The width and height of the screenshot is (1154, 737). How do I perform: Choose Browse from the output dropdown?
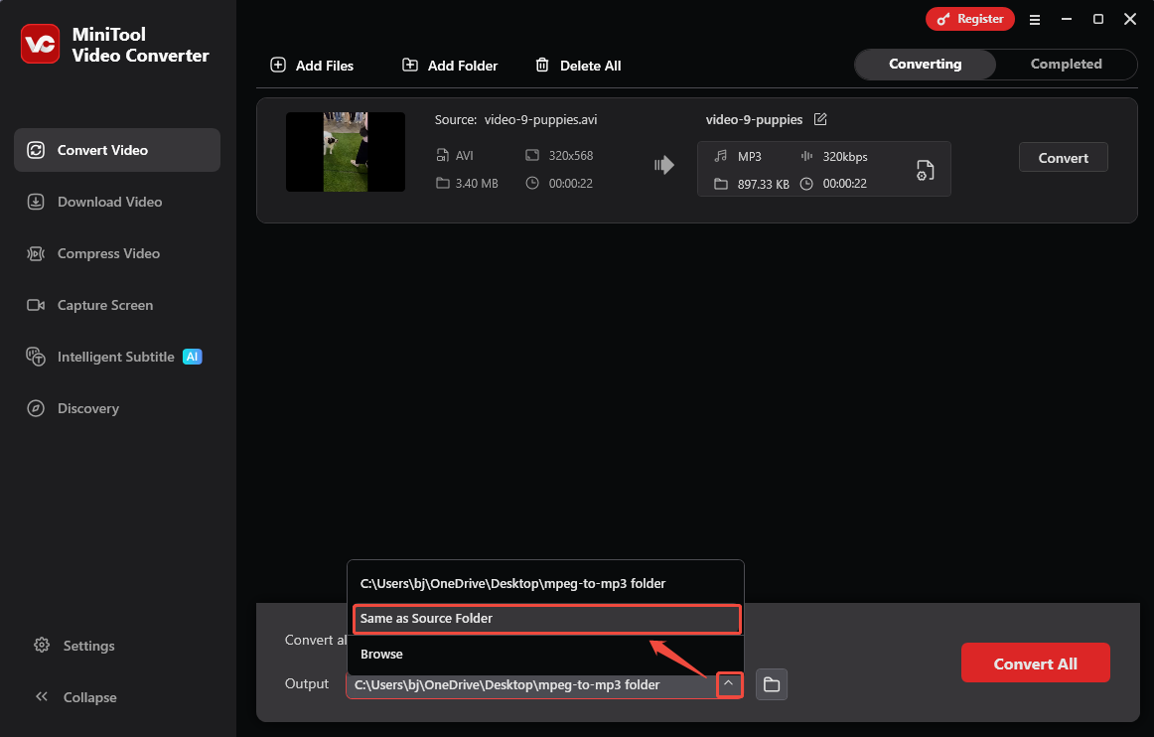pyautogui.click(x=381, y=654)
